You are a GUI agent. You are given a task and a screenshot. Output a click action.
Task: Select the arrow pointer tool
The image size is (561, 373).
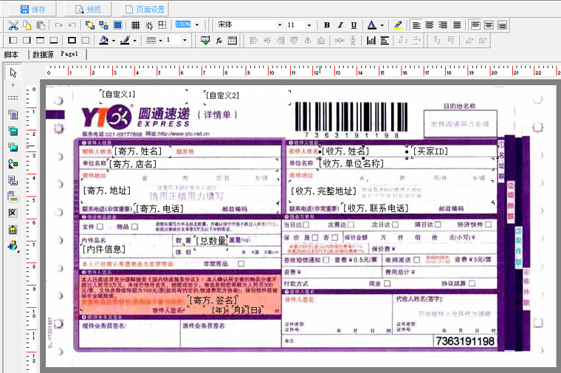coord(13,72)
